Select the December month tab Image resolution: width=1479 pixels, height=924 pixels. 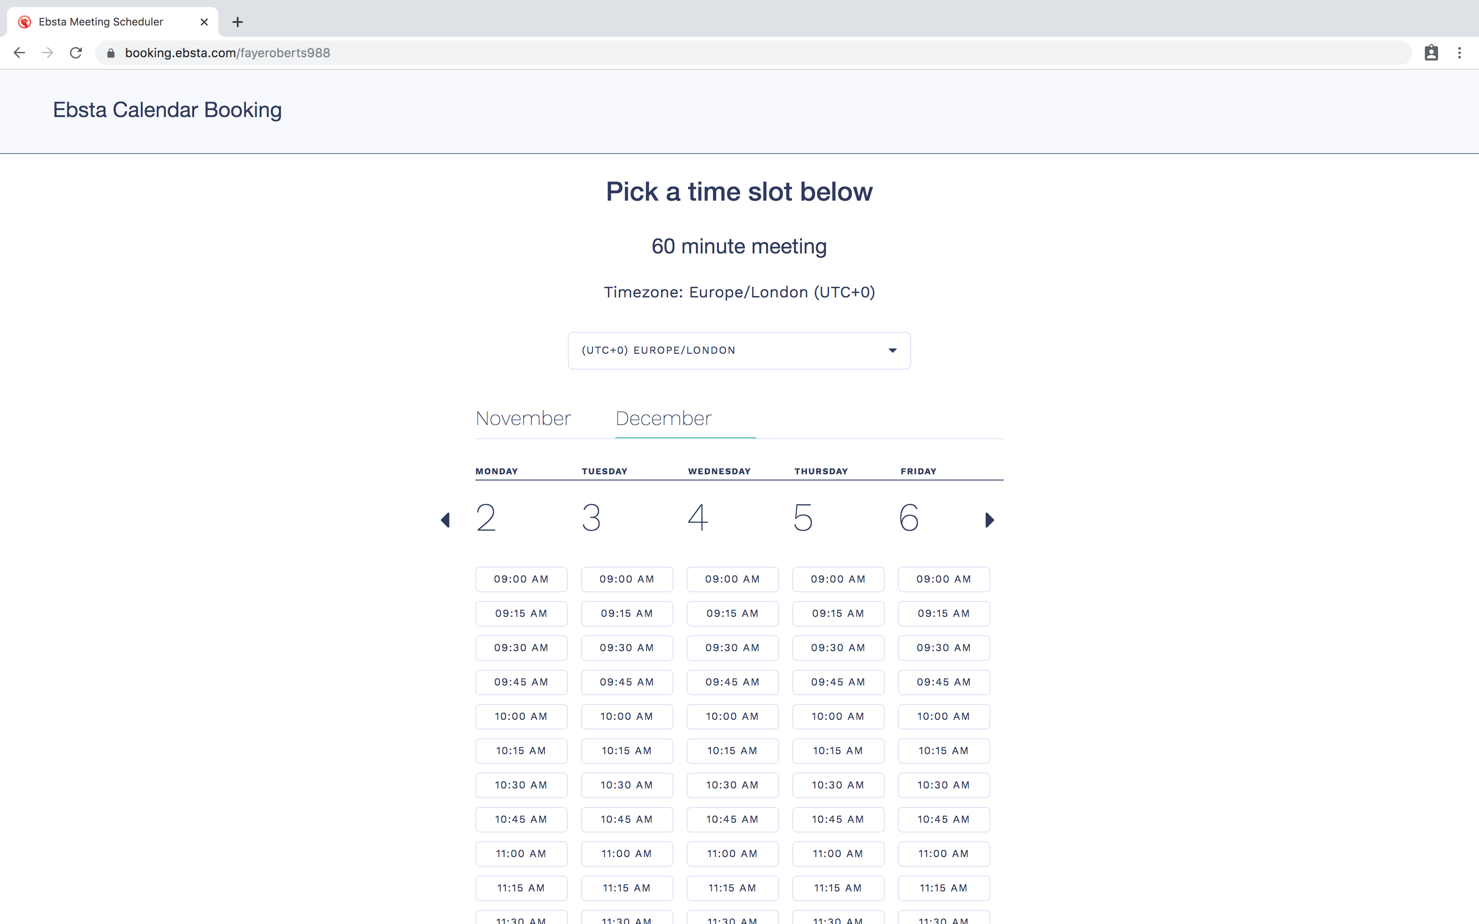pyautogui.click(x=663, y=418)
